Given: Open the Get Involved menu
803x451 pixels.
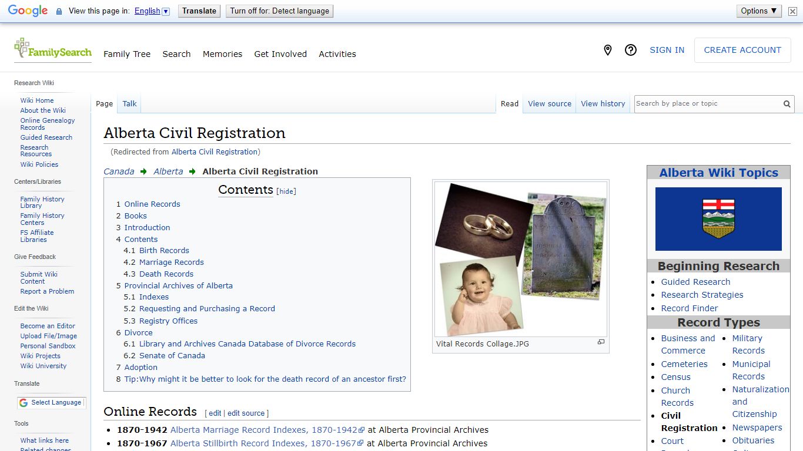Looking at the screenshot, I should point(280,54).
